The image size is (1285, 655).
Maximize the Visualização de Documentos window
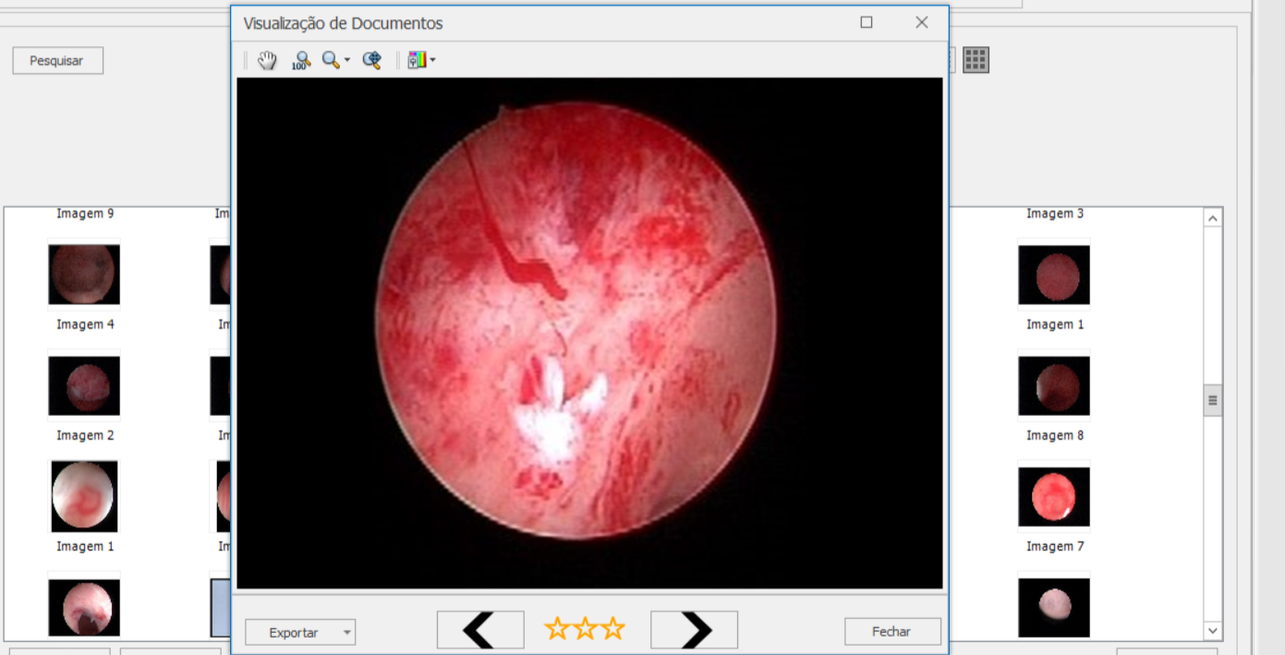tap(867, 23)
